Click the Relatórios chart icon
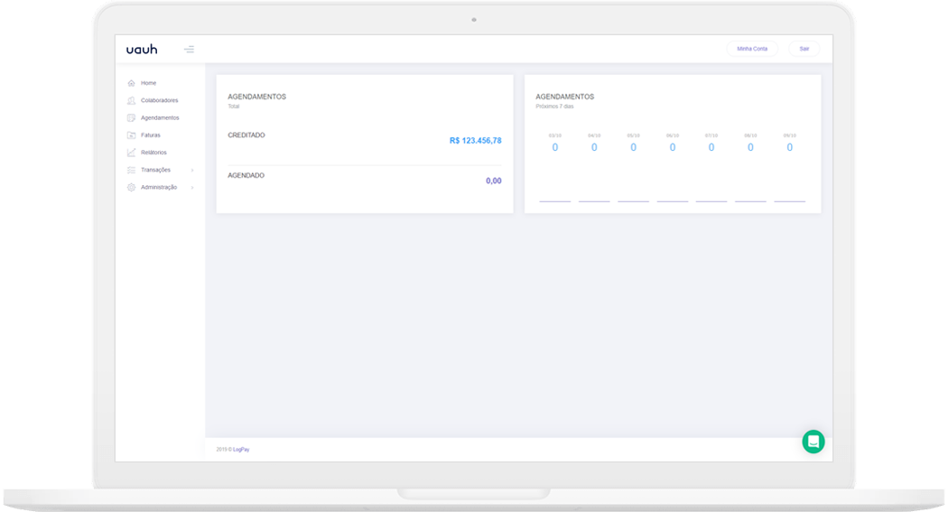948x512 pixels. [131, 153]
